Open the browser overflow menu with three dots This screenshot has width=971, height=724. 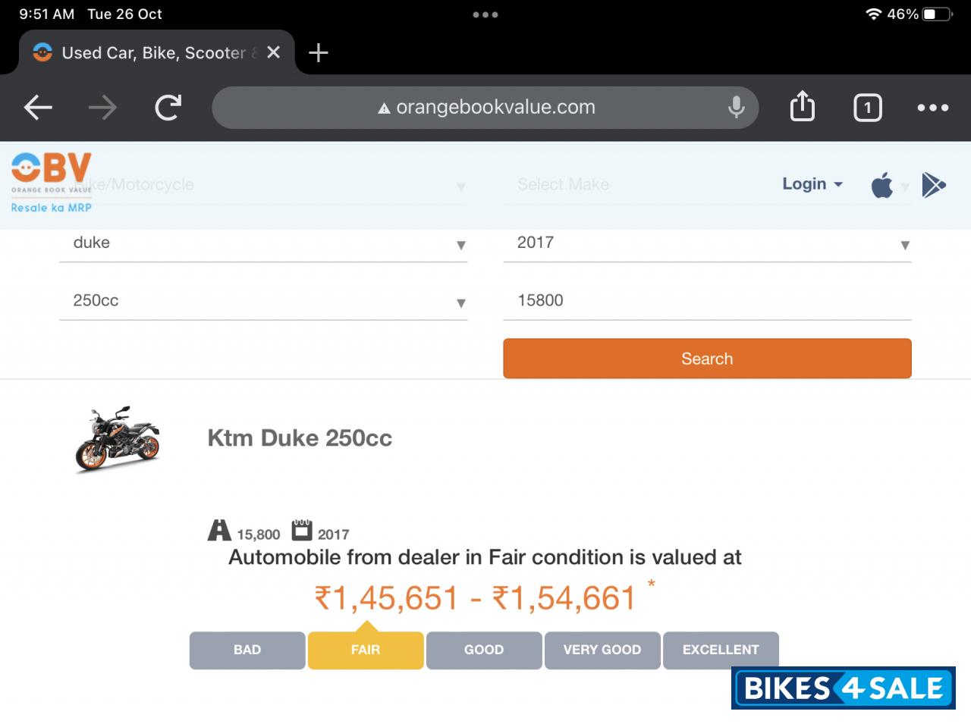click(x=932, y=107)
